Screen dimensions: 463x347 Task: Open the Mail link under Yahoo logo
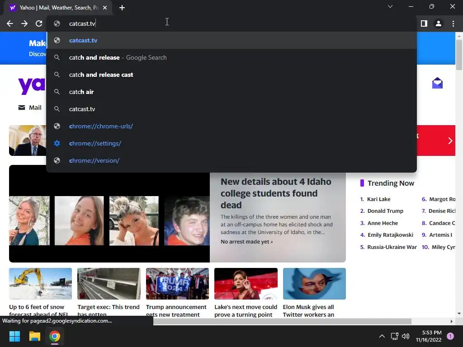(35, 108)
